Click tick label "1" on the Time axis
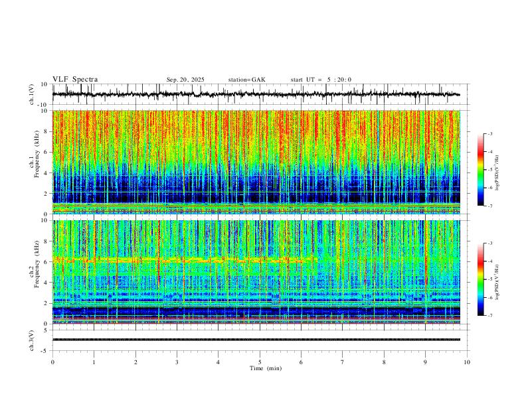 click(94, 362)
